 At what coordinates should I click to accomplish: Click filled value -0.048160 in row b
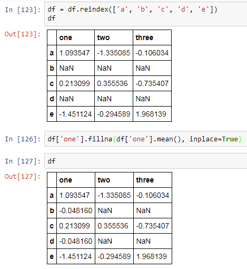[x=76, y=210]
